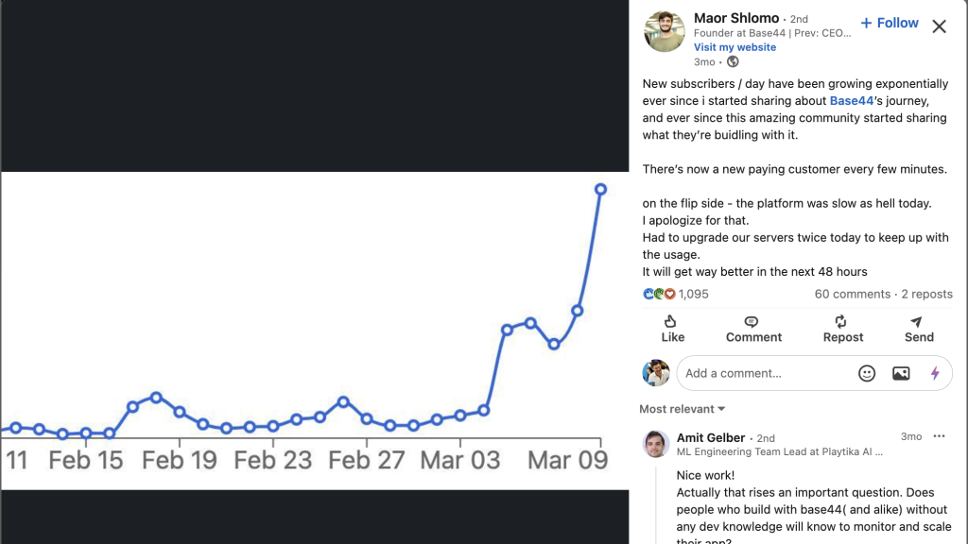Image resolution: width=968 pixels, height=544 pixels.
Task: Click the purple lightning bolt icon
Action: pos(935,373)
